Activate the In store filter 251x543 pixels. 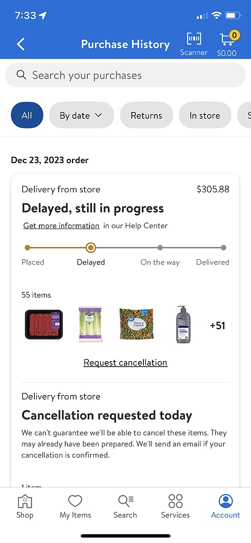point(205,115)
